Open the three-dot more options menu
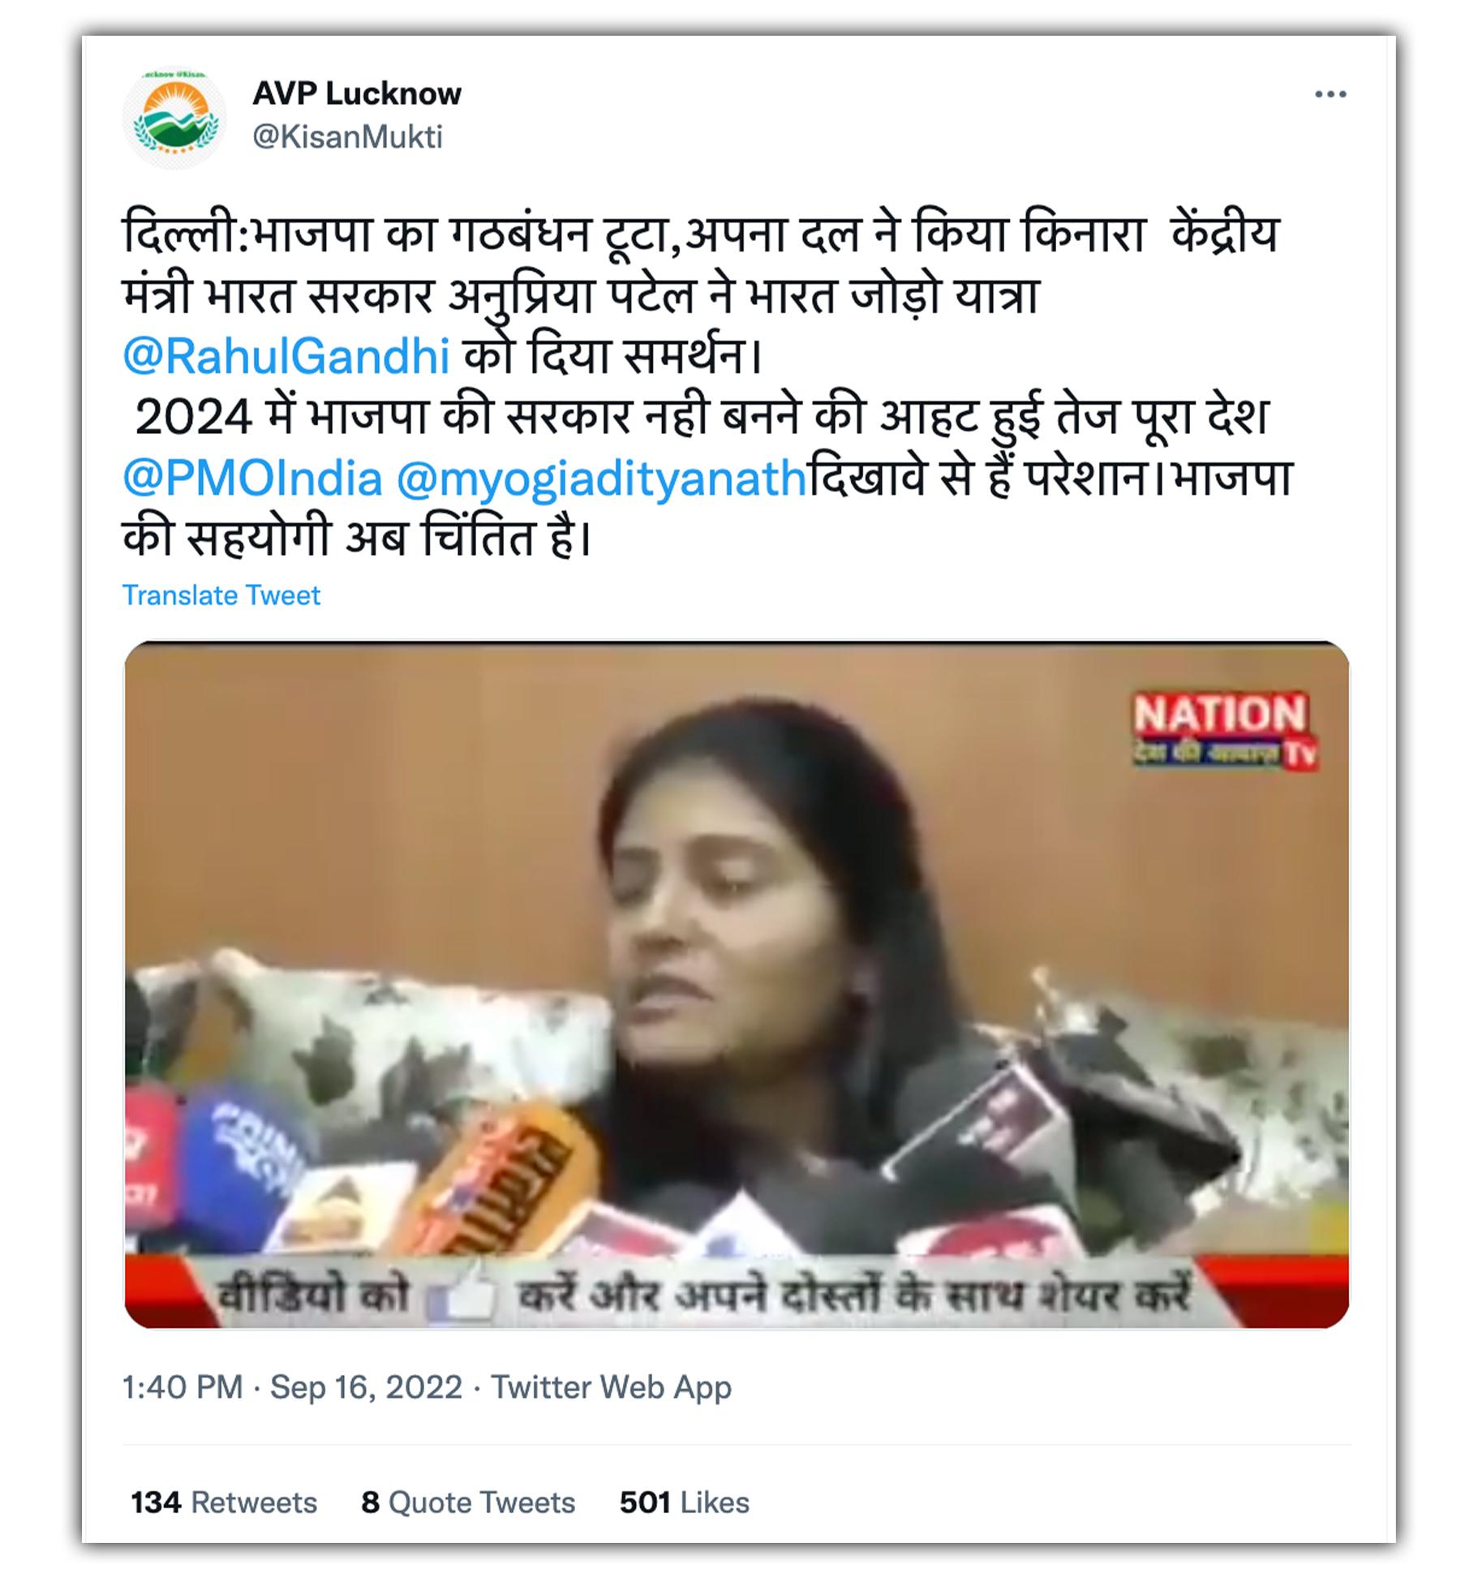The width and height of the screenshot is (1478, 1577). pos(1330,94)
